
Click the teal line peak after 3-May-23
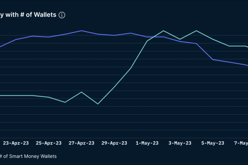tap(196, 31)
